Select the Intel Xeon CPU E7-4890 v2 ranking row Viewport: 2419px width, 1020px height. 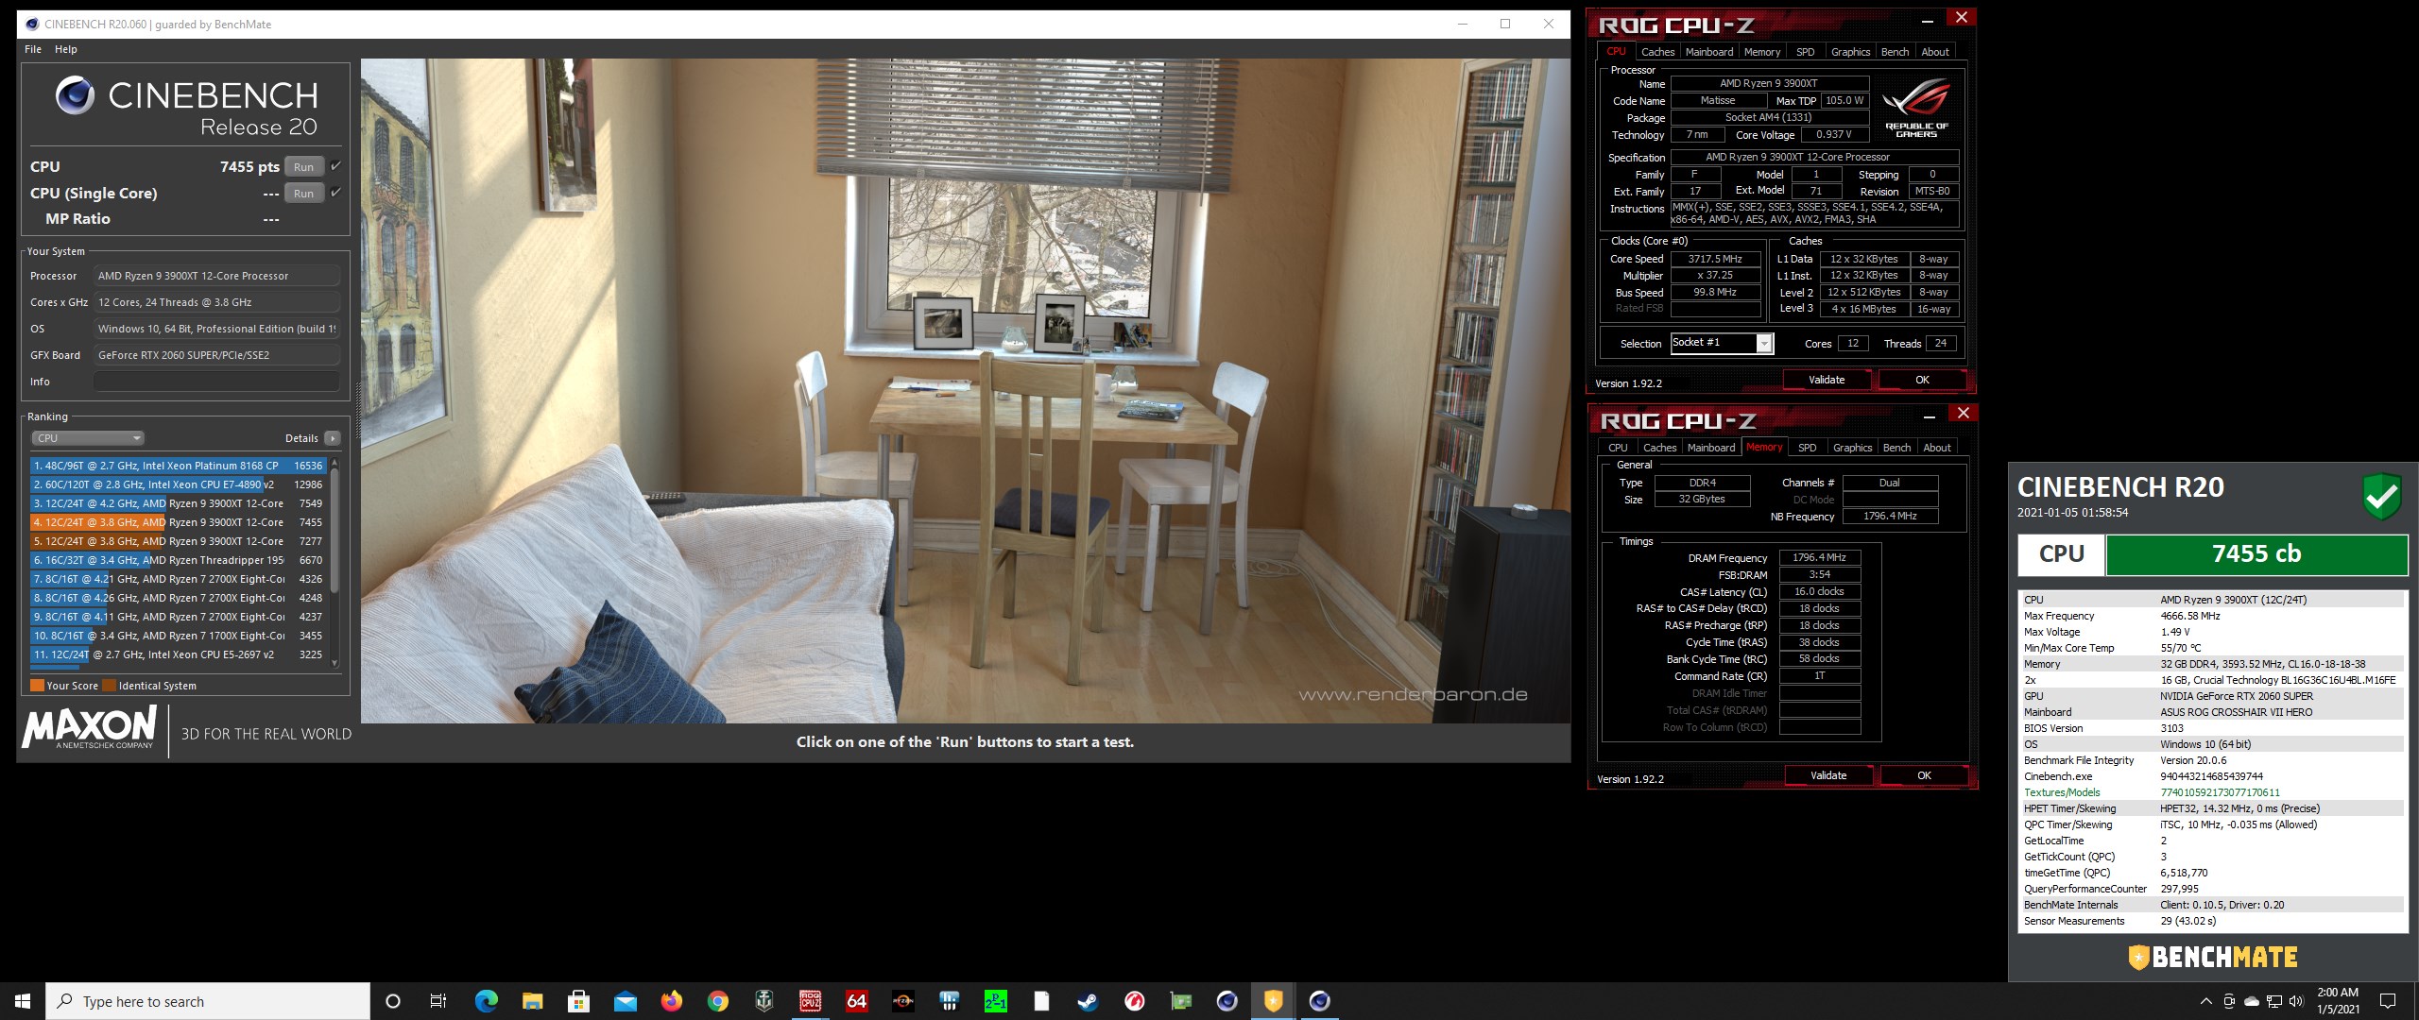pos(178,484)
